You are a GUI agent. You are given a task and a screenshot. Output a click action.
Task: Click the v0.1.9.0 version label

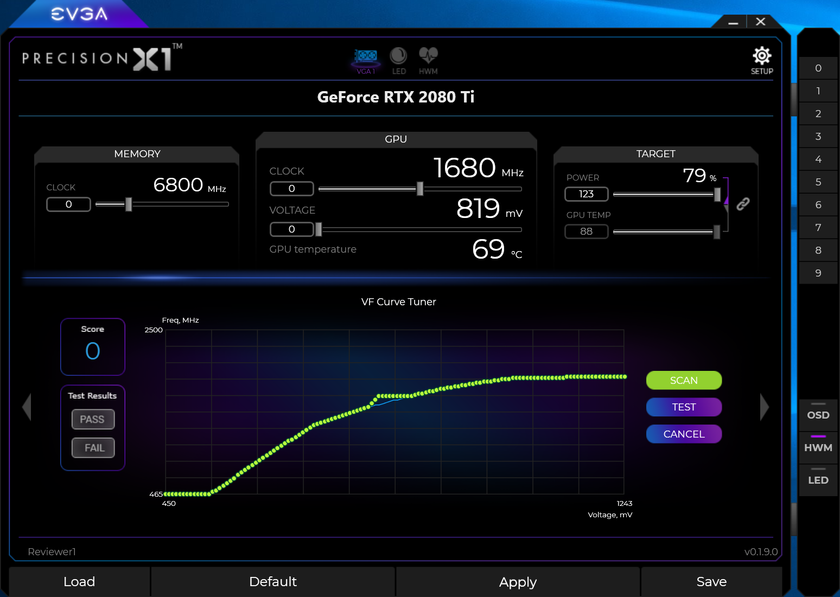point(761,551)
